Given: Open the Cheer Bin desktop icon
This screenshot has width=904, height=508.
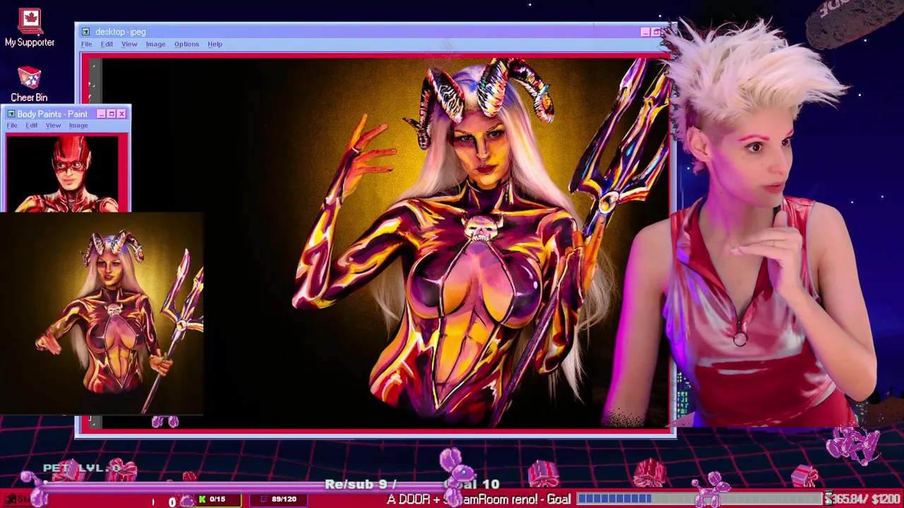Looking at the screenshot, I should pos(29,85).
